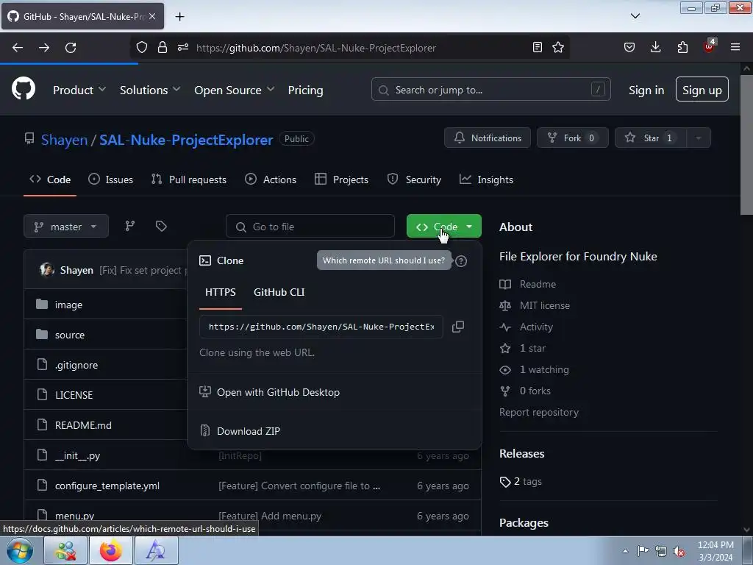Open the master branch selector
The width and height of the screenshot is (753, 565).
(65, 227)
